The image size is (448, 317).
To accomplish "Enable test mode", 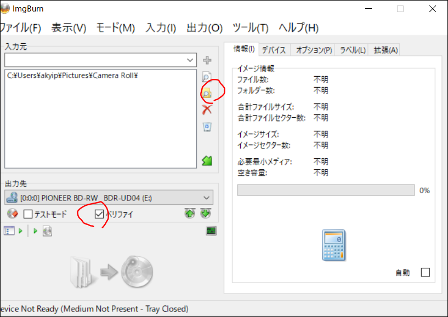I will coord(29,214).
